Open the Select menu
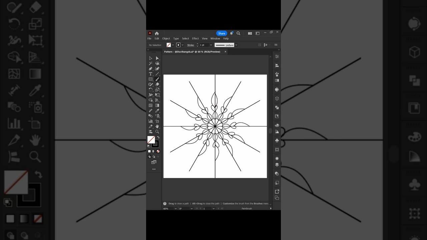427x240 pixels. point(185,39)
